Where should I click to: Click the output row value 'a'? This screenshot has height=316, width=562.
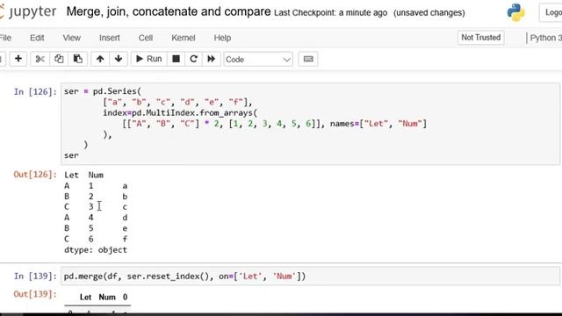125,186
